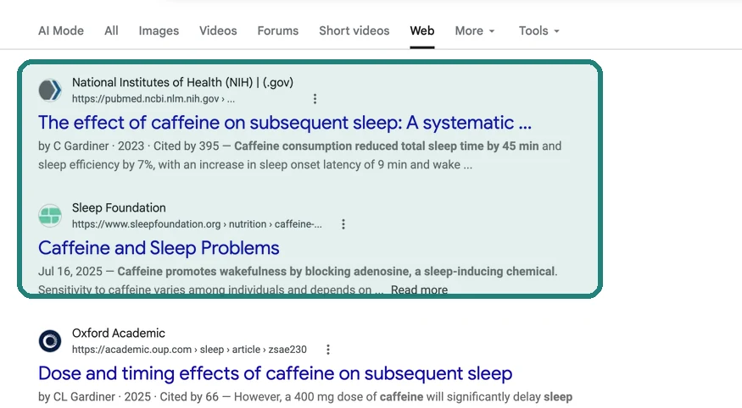Click the 'Jul 16, 2025' date text
Viewport: 742px width, 408px height.
(70, 272)
